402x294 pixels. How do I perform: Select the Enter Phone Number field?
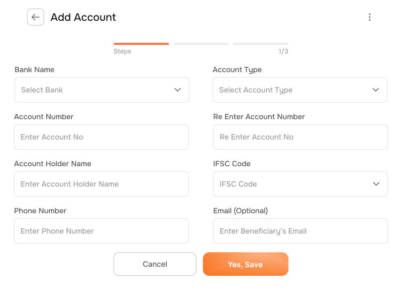coord(101,231)
